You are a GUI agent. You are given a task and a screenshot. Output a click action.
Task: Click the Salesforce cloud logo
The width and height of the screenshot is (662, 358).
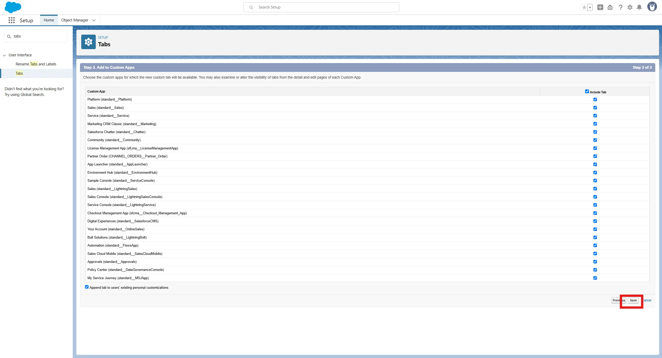pos(13,7)
